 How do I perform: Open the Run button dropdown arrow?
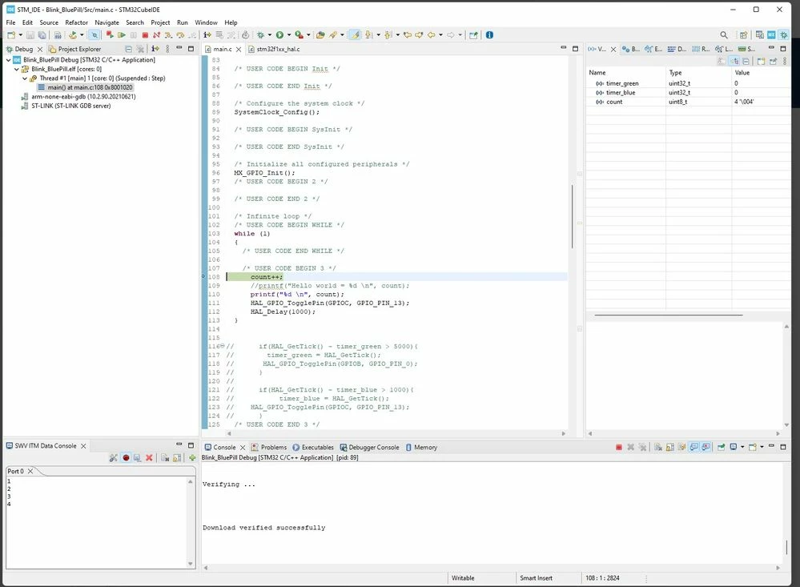click(289, 34)
